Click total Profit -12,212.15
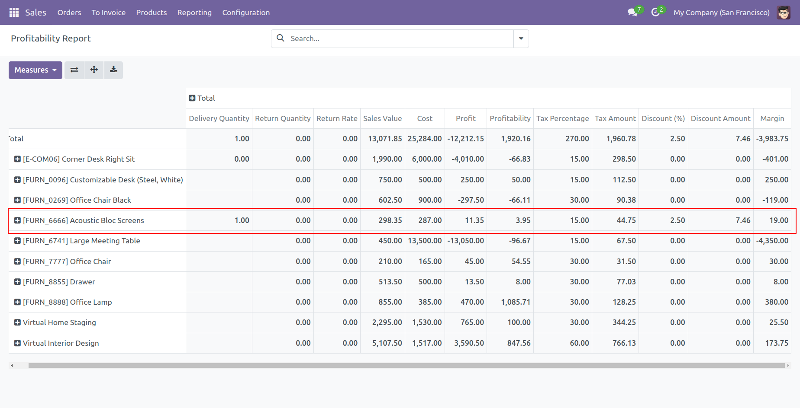 pyautogui.click(x=466, y=139)
